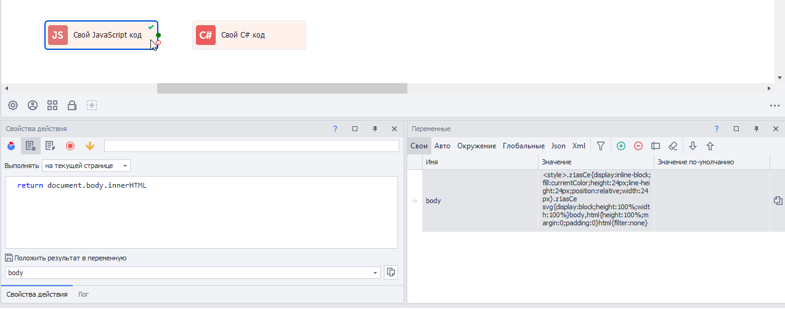Click into the JavaScript code editor area
Viewport: 785px width, 309px height.
tap(201, 212)
